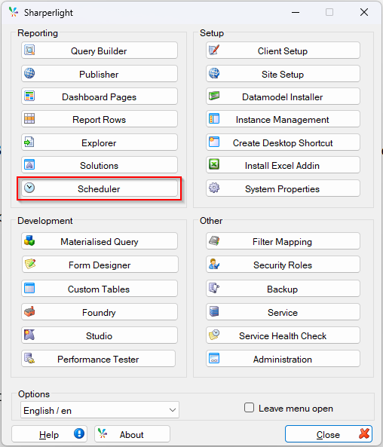Show the About dialog
Image resolution: width=383 pixels, height=447 pixels.
133,434
